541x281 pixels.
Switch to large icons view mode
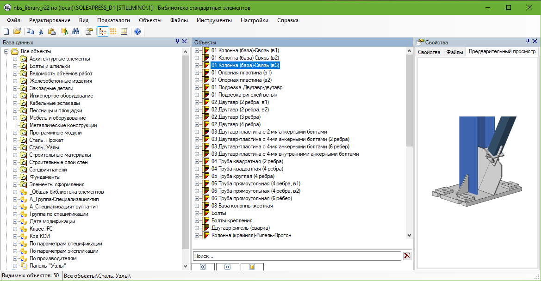(113, 32)
